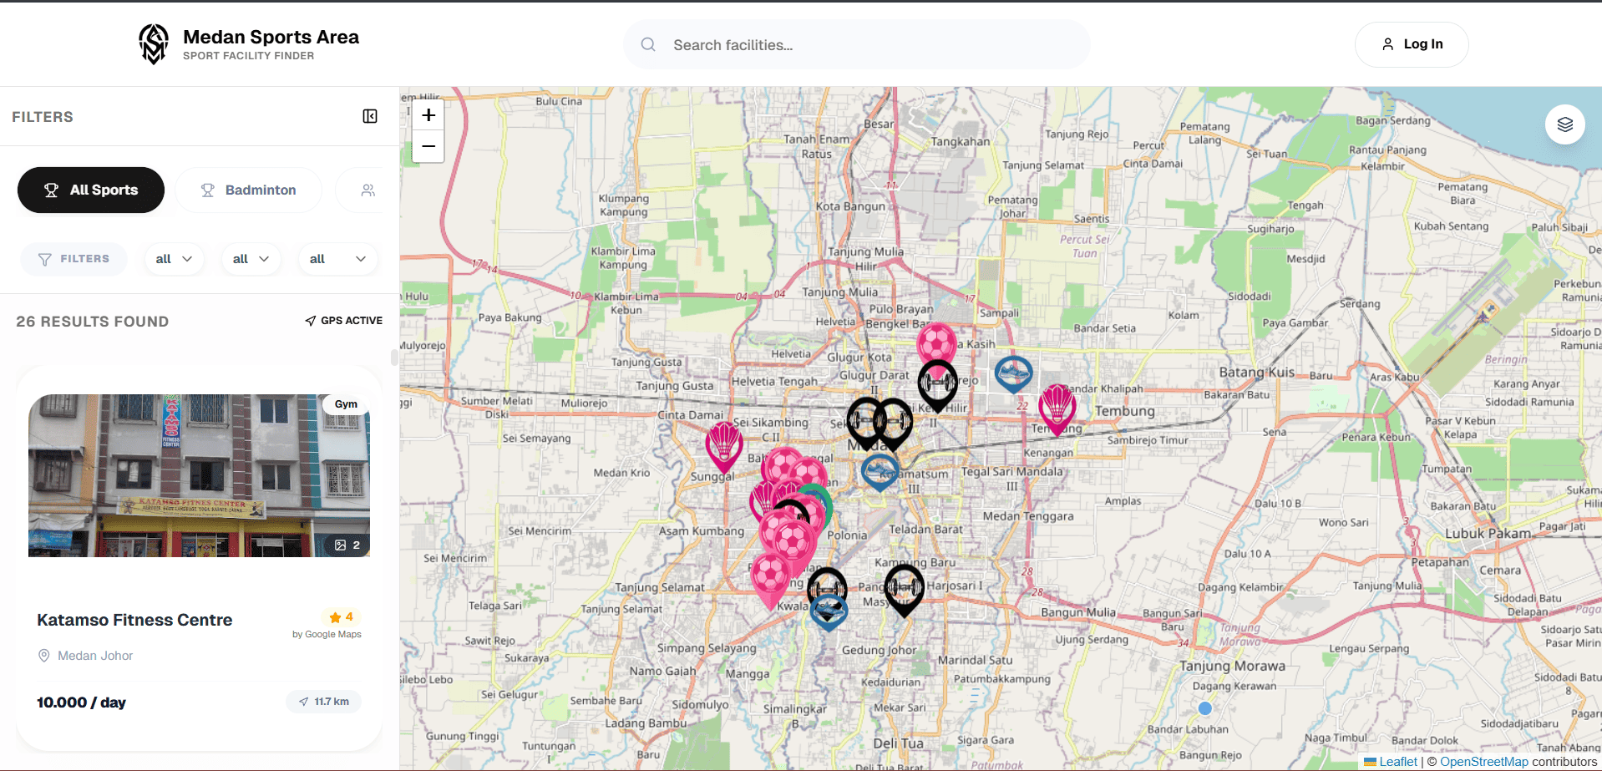Collapse the Filters sidebar panel icon

[x=370, y=116]
